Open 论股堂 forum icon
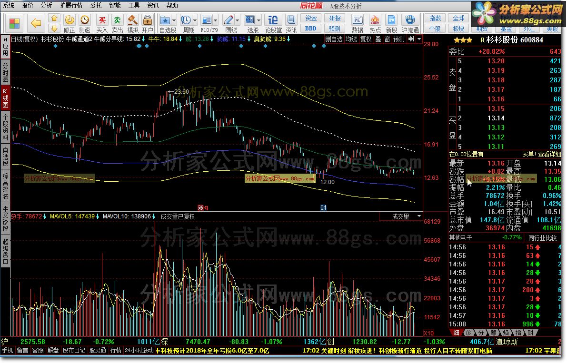 point(273,23)
